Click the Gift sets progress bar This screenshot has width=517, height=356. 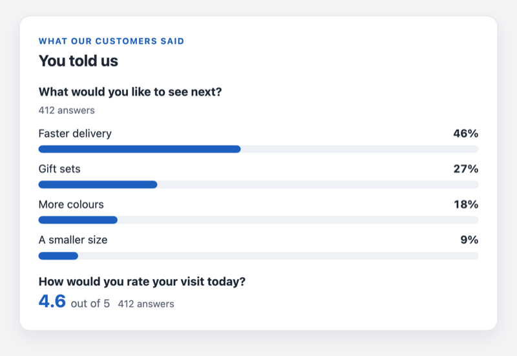tap(258, 185)
